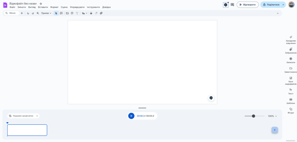Open the Сцена menu

pos(64,7)
